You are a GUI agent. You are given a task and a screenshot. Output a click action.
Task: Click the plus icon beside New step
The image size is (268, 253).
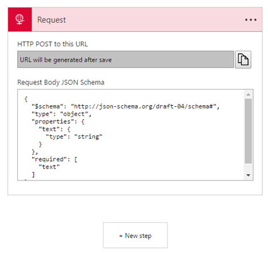pyautogui.click(x=121, y=236)
